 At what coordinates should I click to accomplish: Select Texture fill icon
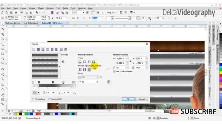61,49
